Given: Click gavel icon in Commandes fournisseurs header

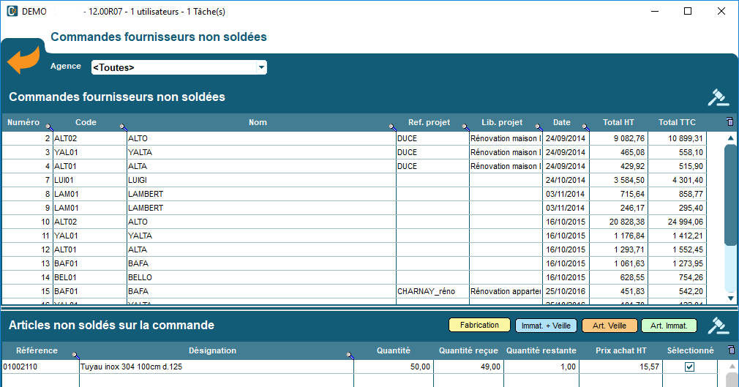Looking at the screenshot, I should [719, 97].
